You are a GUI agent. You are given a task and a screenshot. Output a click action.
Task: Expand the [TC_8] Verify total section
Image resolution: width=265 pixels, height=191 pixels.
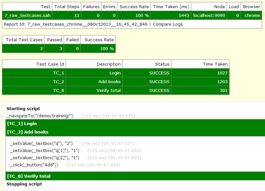pos(29,176)
